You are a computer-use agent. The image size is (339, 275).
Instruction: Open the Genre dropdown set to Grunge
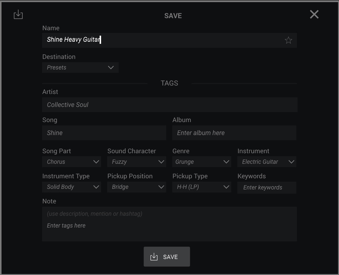pos(202,162)
